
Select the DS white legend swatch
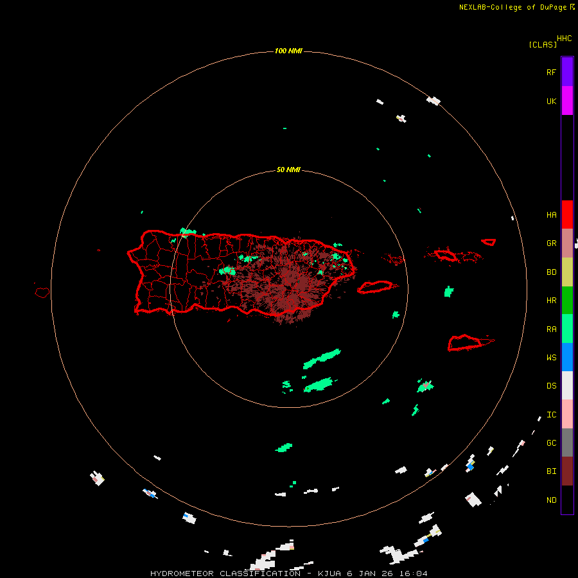(567, 385)
